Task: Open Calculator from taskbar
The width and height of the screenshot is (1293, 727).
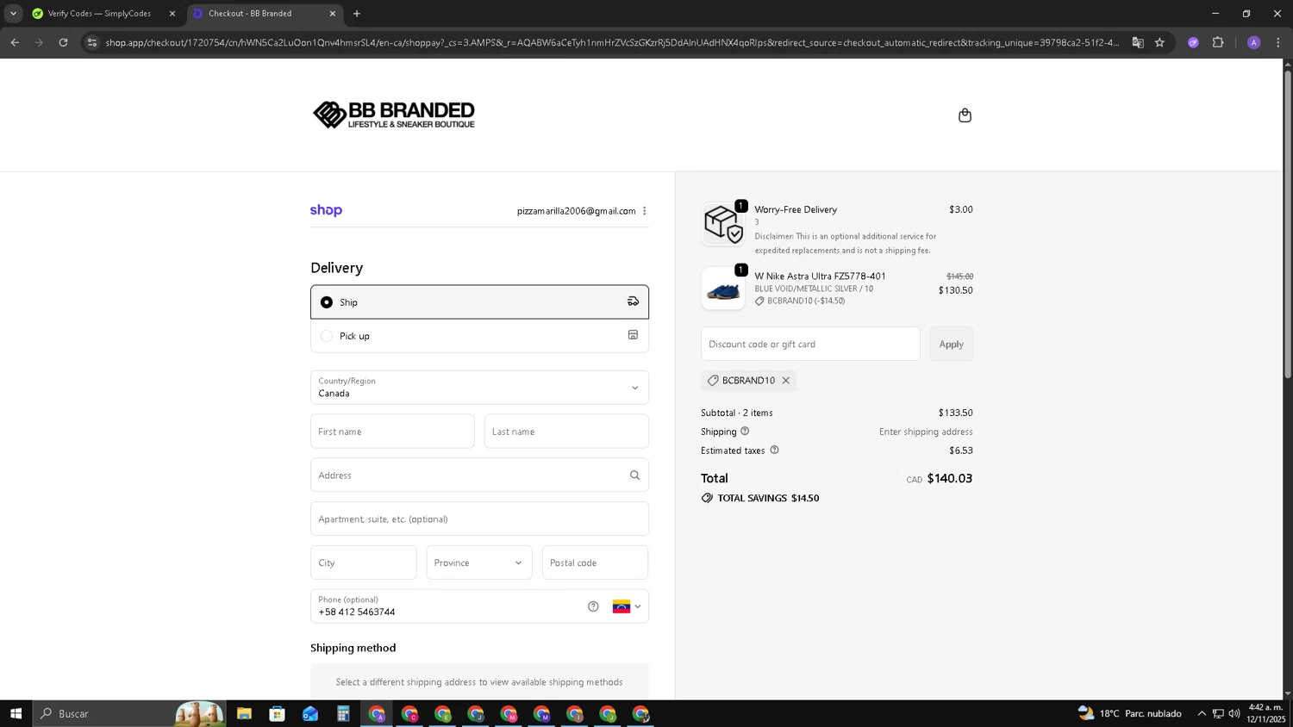Action: click(x=343, y=713)
